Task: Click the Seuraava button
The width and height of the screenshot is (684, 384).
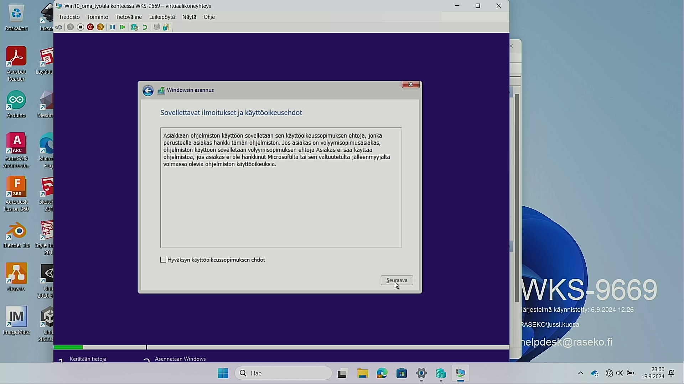Action: [397, 280]
